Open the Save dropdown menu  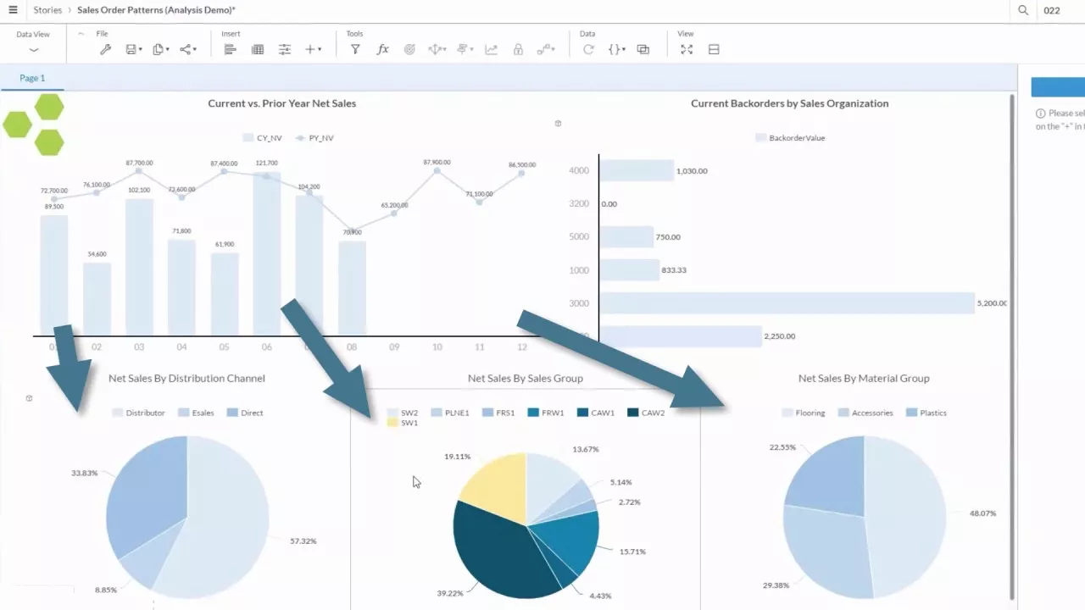135,50
